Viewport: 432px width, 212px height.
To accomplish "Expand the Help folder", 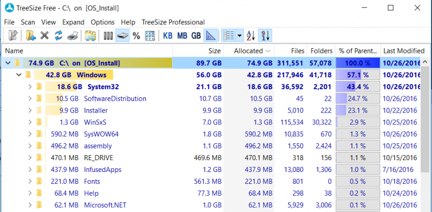I will (30, 193).
